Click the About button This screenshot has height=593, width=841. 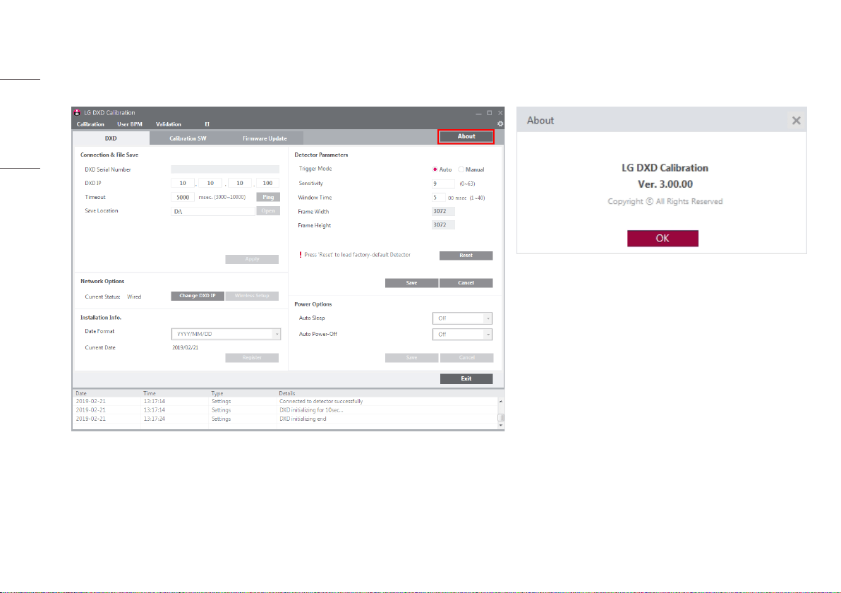[x=466, y=136]
